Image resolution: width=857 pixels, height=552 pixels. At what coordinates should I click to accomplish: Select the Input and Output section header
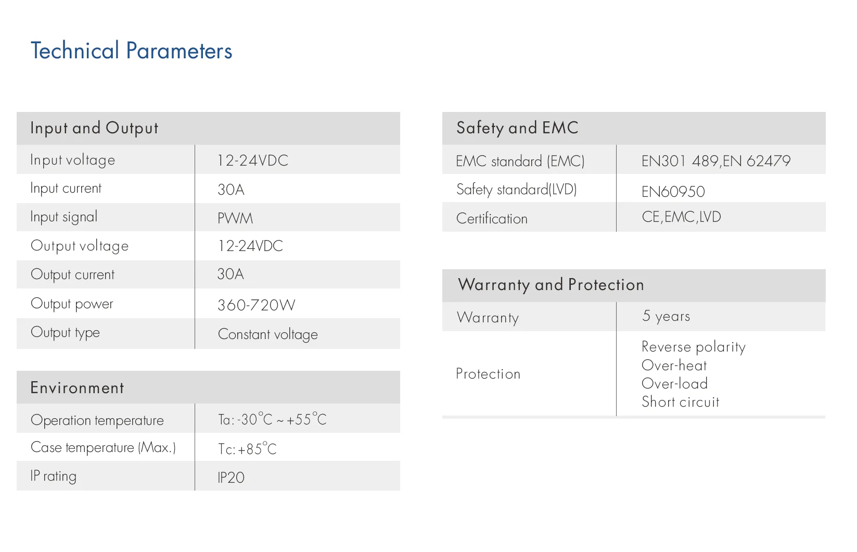94,128
